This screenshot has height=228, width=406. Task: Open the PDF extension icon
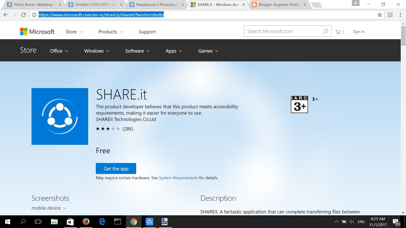pyautogui.click(x=390, y=15)
